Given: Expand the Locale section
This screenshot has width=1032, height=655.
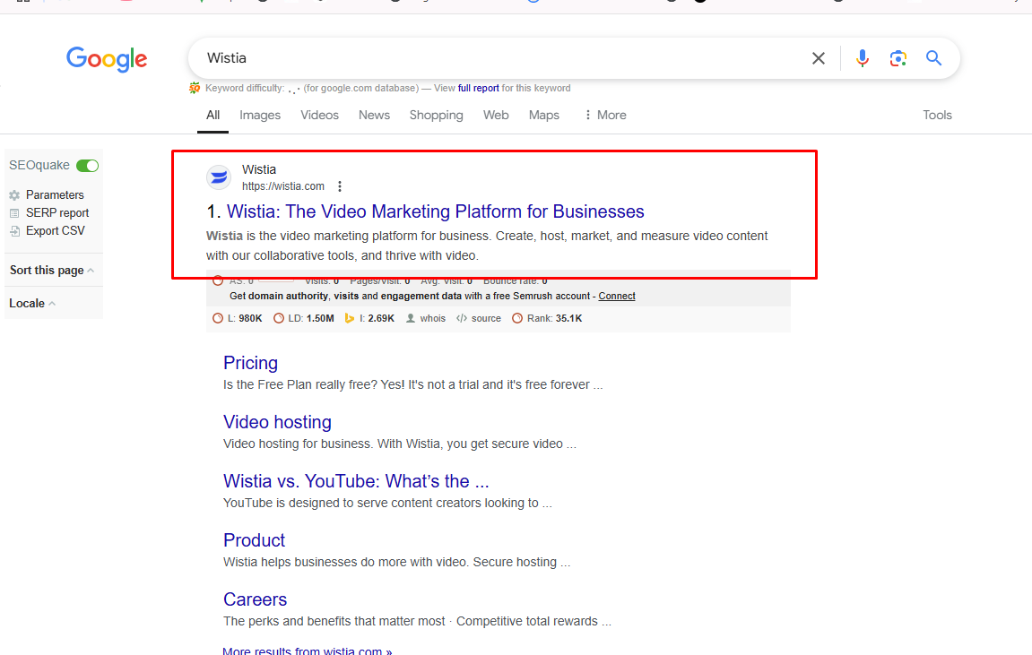Looking at the screenshot, I should [x=32, y=304].
